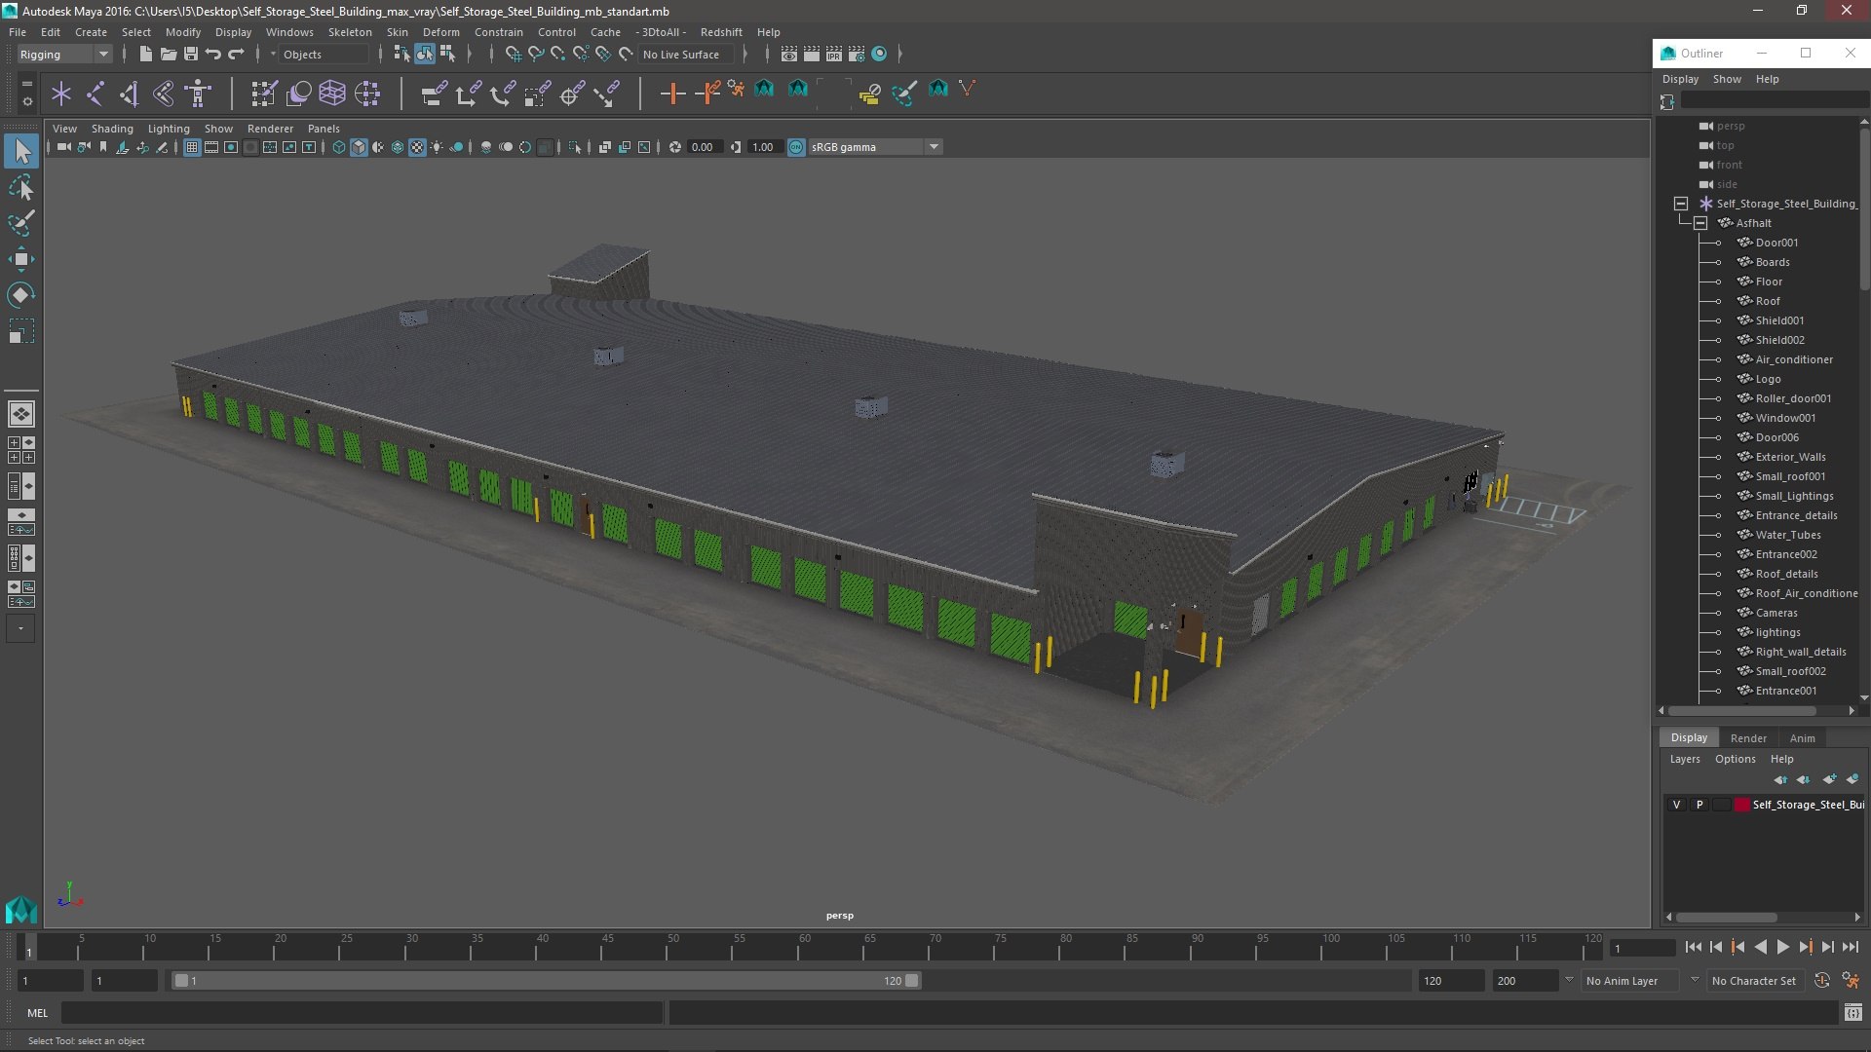This screenshot has width=1871, height=1052.
Task: Click the Open Scene folder icon
Action: click(168, 55)
